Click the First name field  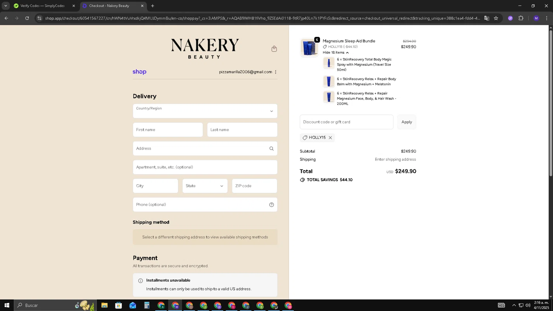(x=168, y=130)
